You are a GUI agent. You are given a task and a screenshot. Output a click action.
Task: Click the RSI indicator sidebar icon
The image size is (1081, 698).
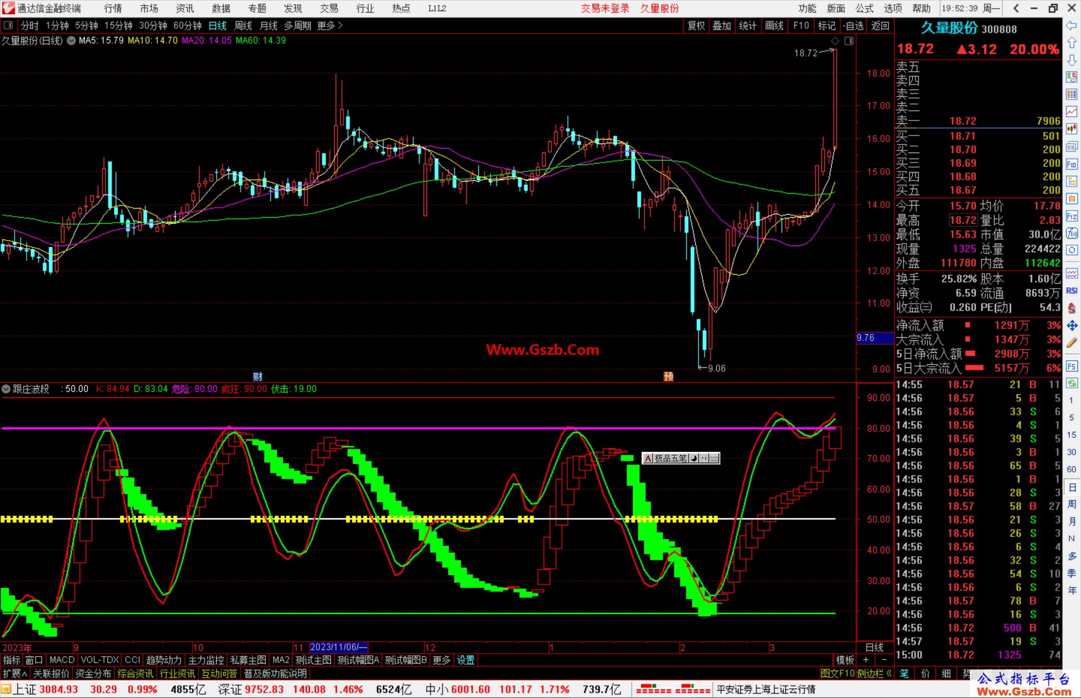1071,291
